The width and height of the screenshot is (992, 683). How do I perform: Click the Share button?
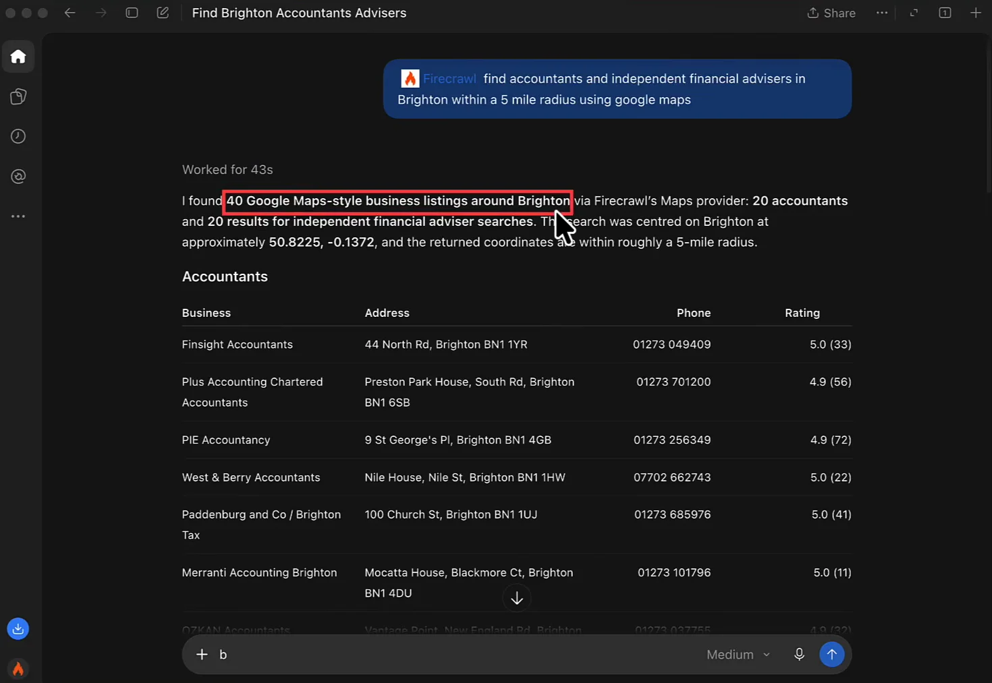831,13
